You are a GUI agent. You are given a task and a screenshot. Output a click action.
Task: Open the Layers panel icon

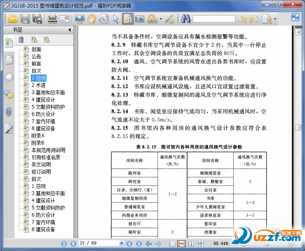pyautogui.click(x=8, y=77)
